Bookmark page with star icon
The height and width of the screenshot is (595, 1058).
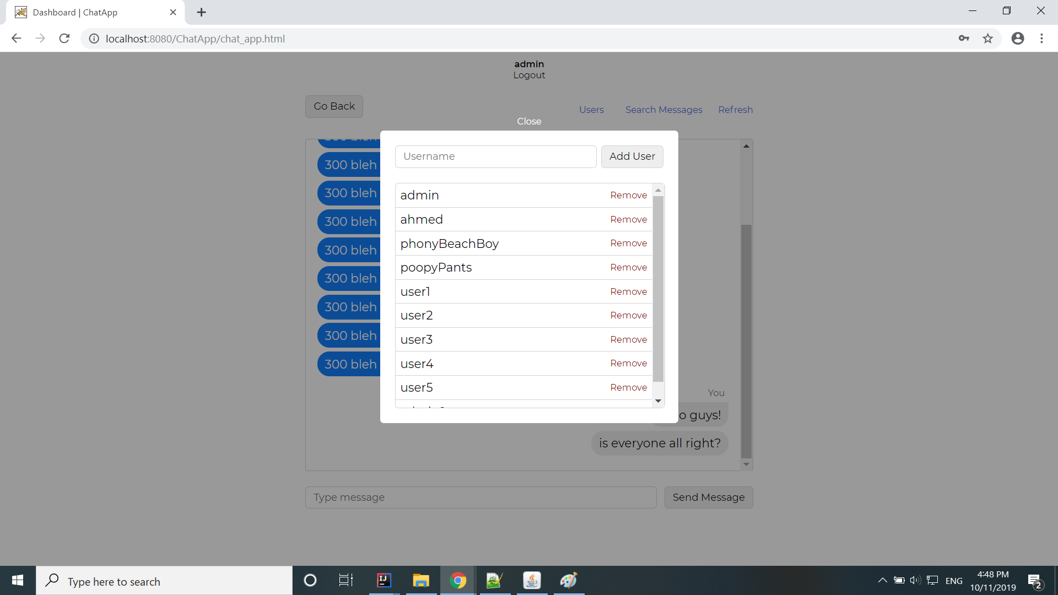click(987, 39)
